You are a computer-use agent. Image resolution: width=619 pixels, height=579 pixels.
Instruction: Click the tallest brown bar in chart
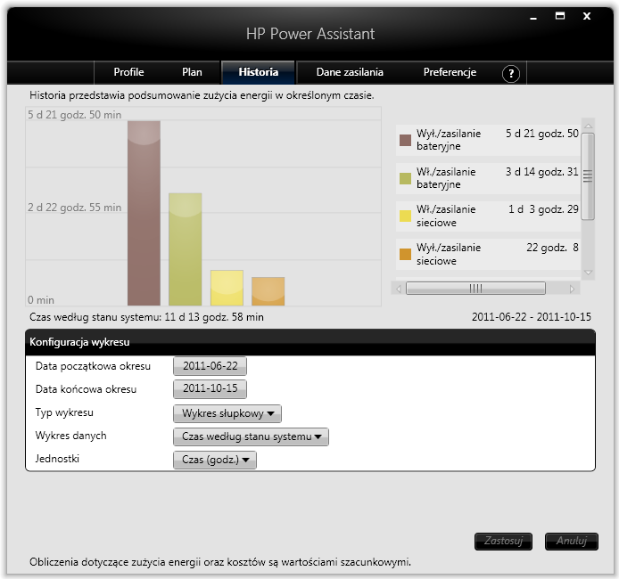point(144,213)
